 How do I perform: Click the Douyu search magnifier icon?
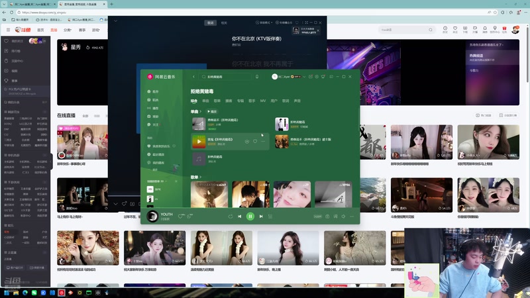(430, 30)
